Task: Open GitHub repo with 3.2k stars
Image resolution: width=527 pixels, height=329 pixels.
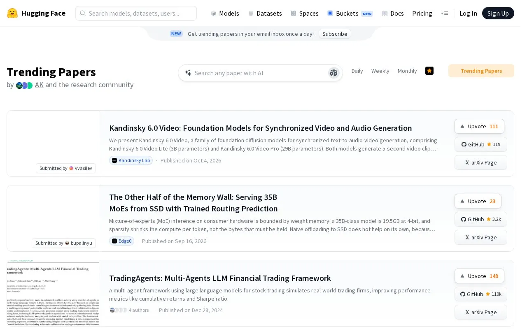Action: [x=481, y=219]
